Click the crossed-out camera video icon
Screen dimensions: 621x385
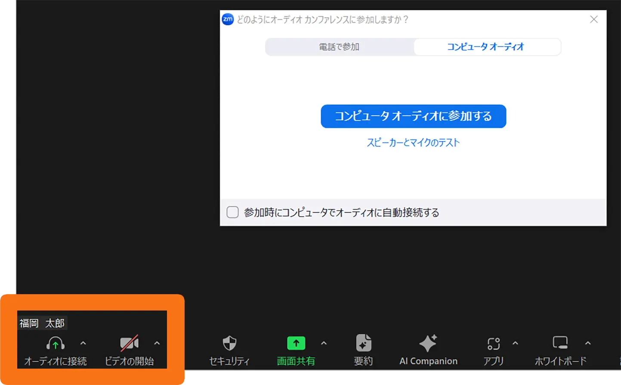pos(129,343)
